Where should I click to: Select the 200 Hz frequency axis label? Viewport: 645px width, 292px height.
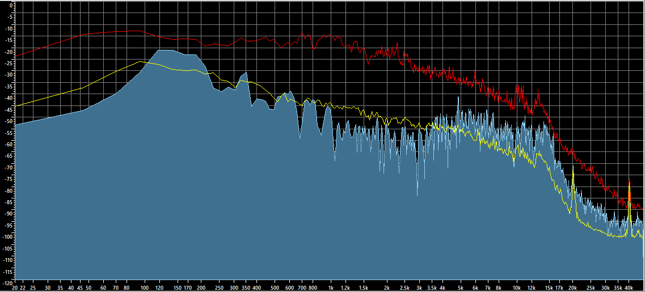(x=201, y=288)
